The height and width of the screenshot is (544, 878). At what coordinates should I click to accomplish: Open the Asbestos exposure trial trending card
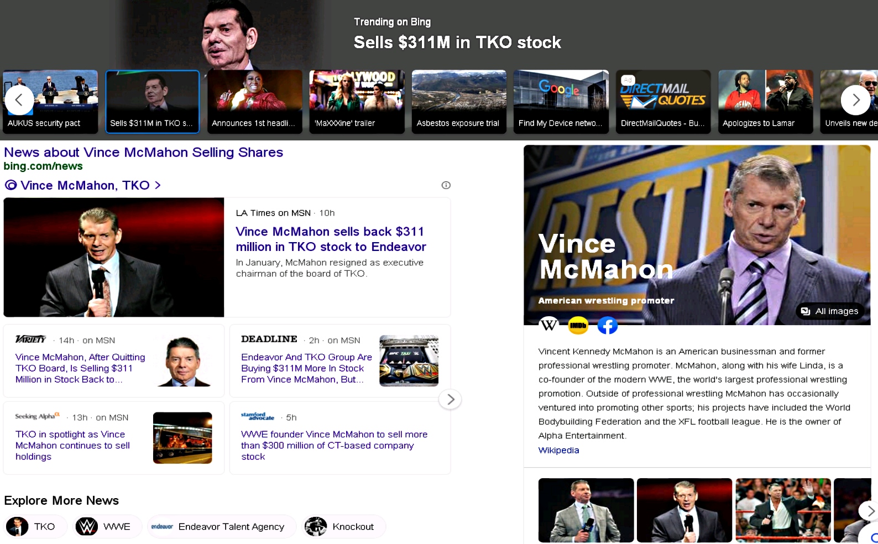tap(459, 102)
